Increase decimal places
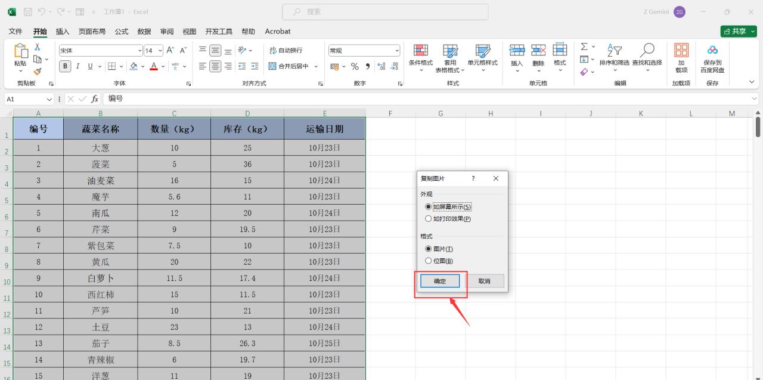The height and width of the screenshot is (380, 763). tap(381, 66)
